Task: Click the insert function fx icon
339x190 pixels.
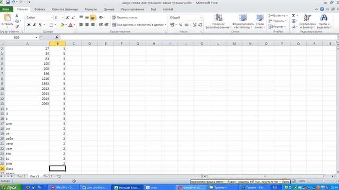Action: coord(57,37)
